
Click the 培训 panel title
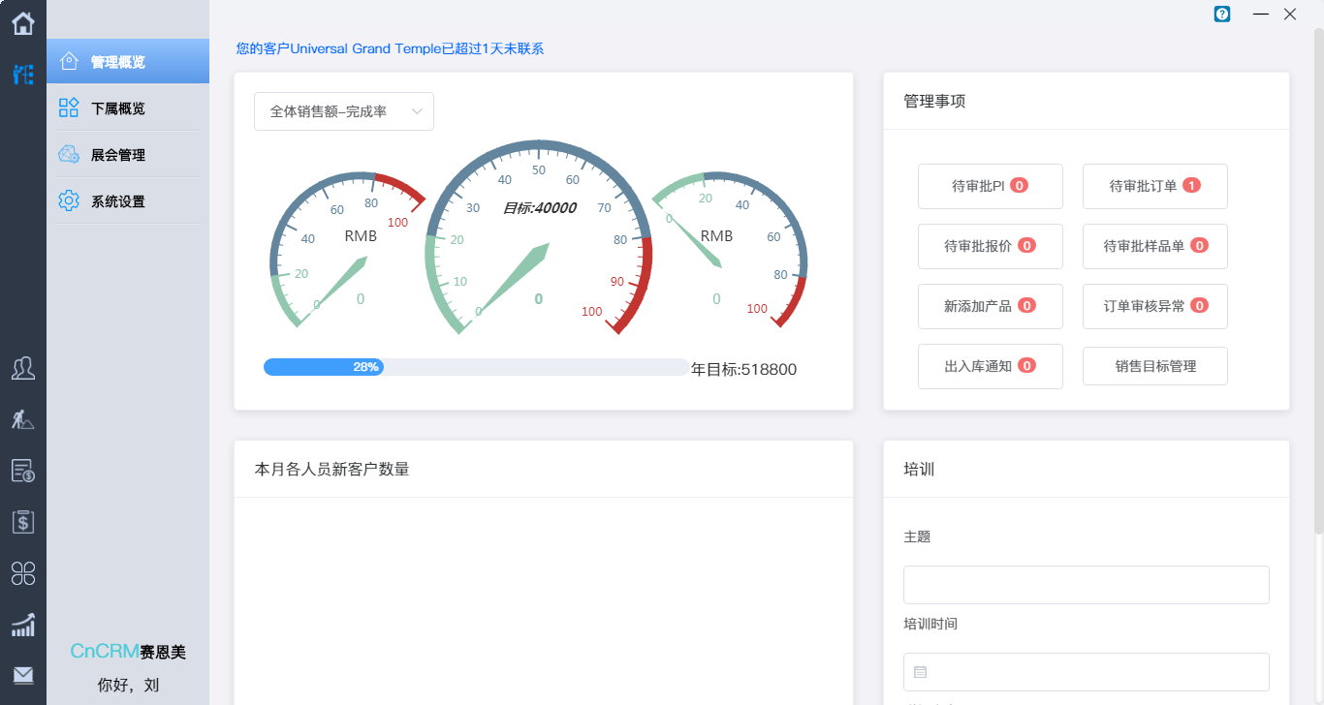click(x=919, y=469)
